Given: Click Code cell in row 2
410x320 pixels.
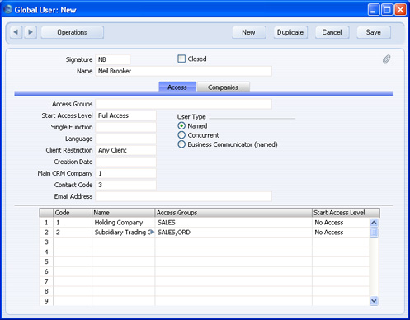Looking at the screenshot, I should point(73,233).
